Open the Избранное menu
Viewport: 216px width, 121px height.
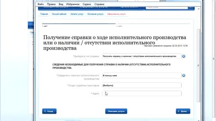pos(73,4)
